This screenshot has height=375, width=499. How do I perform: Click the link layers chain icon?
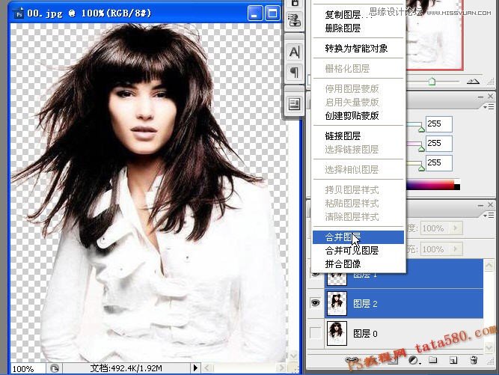pos(351,360)
